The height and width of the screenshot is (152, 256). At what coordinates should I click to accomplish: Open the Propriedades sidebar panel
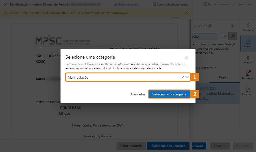coord(248,75)
